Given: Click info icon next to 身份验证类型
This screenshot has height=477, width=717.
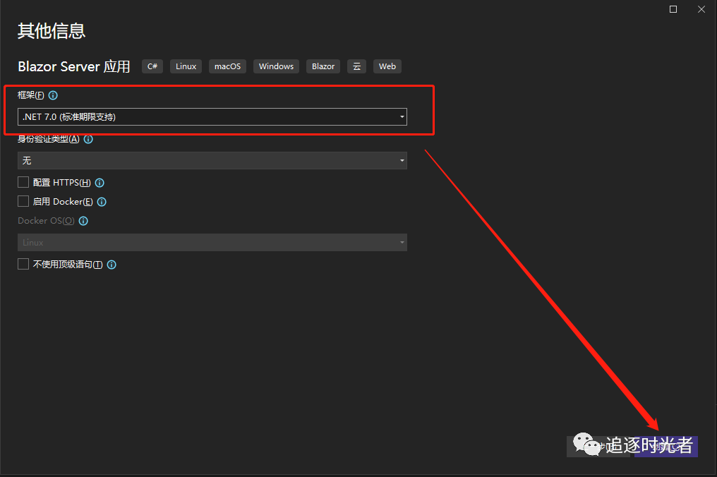Looking at the screenshot, I should click(x=88, y=139).
